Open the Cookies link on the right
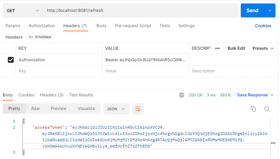The width and height of the screenshot is (280, 159). pos(263,26)
